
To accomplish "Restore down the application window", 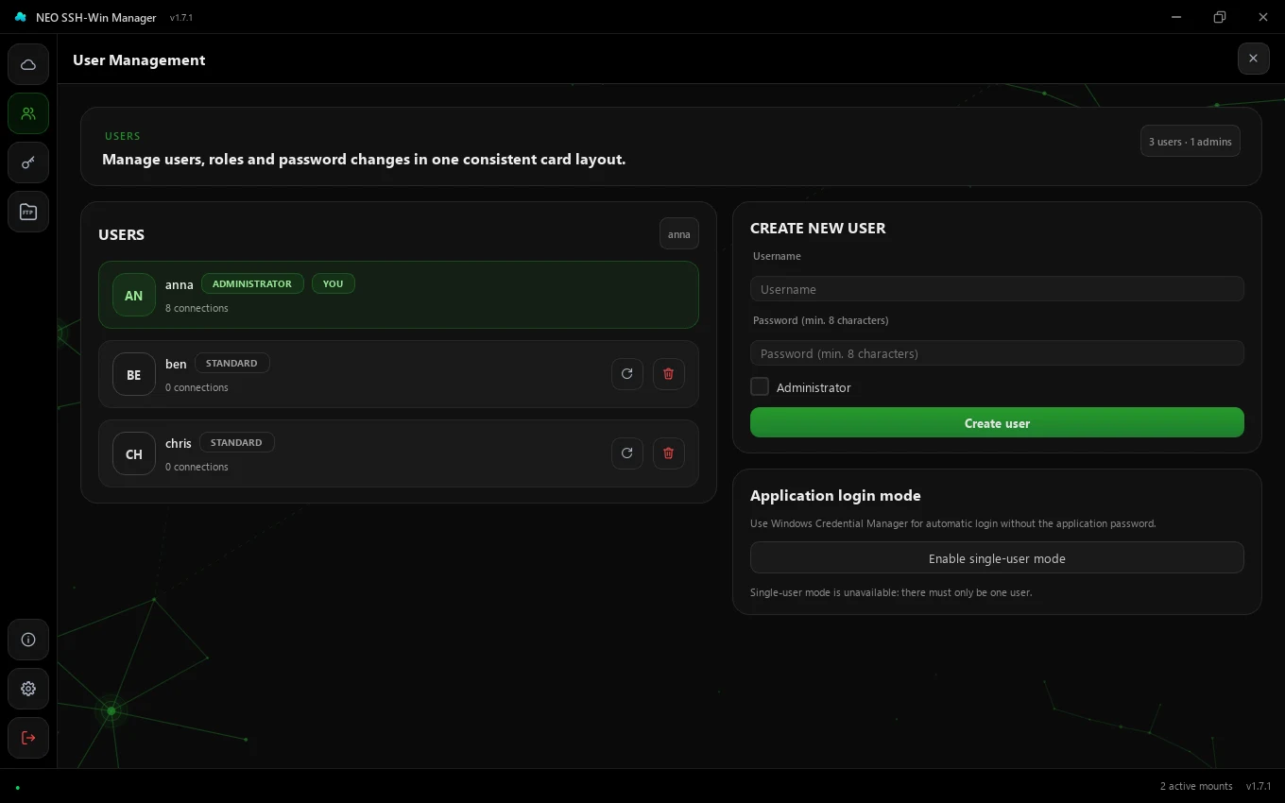I will (x=1220, y=17).
